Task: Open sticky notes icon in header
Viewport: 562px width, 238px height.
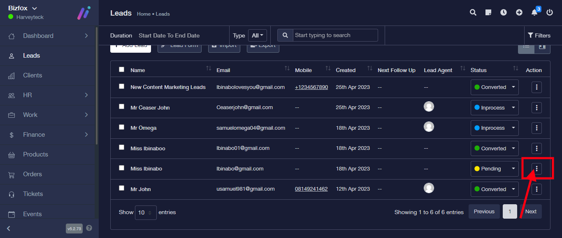Action: [x=488, y=12]
